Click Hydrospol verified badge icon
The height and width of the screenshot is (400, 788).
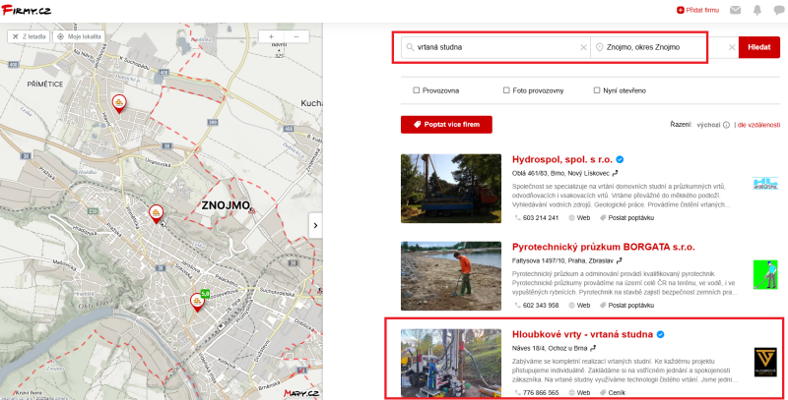pyautogui.click(x=620, y=159)
